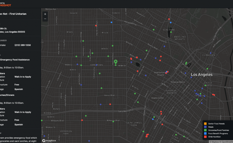The width and height of the screenshot is (233, 143).
Task: Select the blue marker above the Chinatown label
Action: (211, 53)
